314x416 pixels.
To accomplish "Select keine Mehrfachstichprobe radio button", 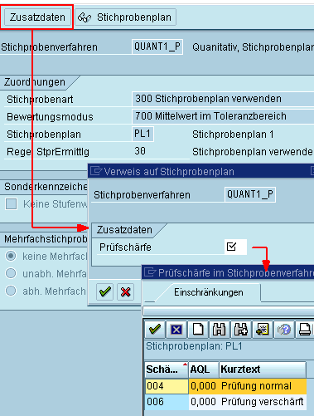I will (11, 256).
